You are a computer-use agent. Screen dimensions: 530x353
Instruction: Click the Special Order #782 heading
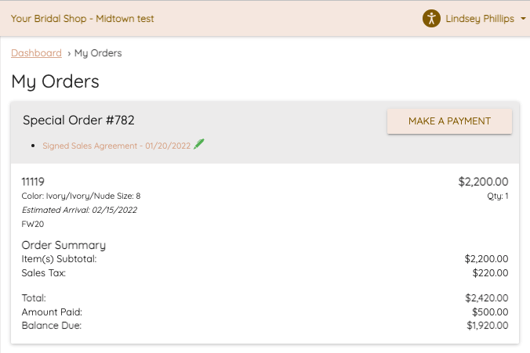pos(78,120)
